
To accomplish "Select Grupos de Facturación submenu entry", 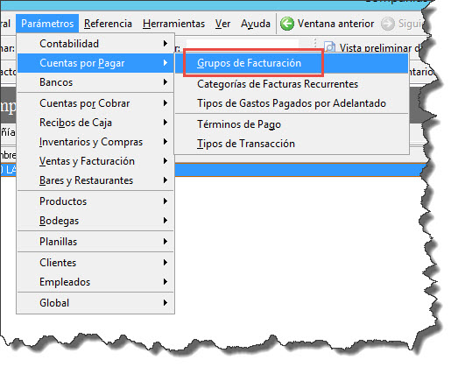I will pos(249,63).
